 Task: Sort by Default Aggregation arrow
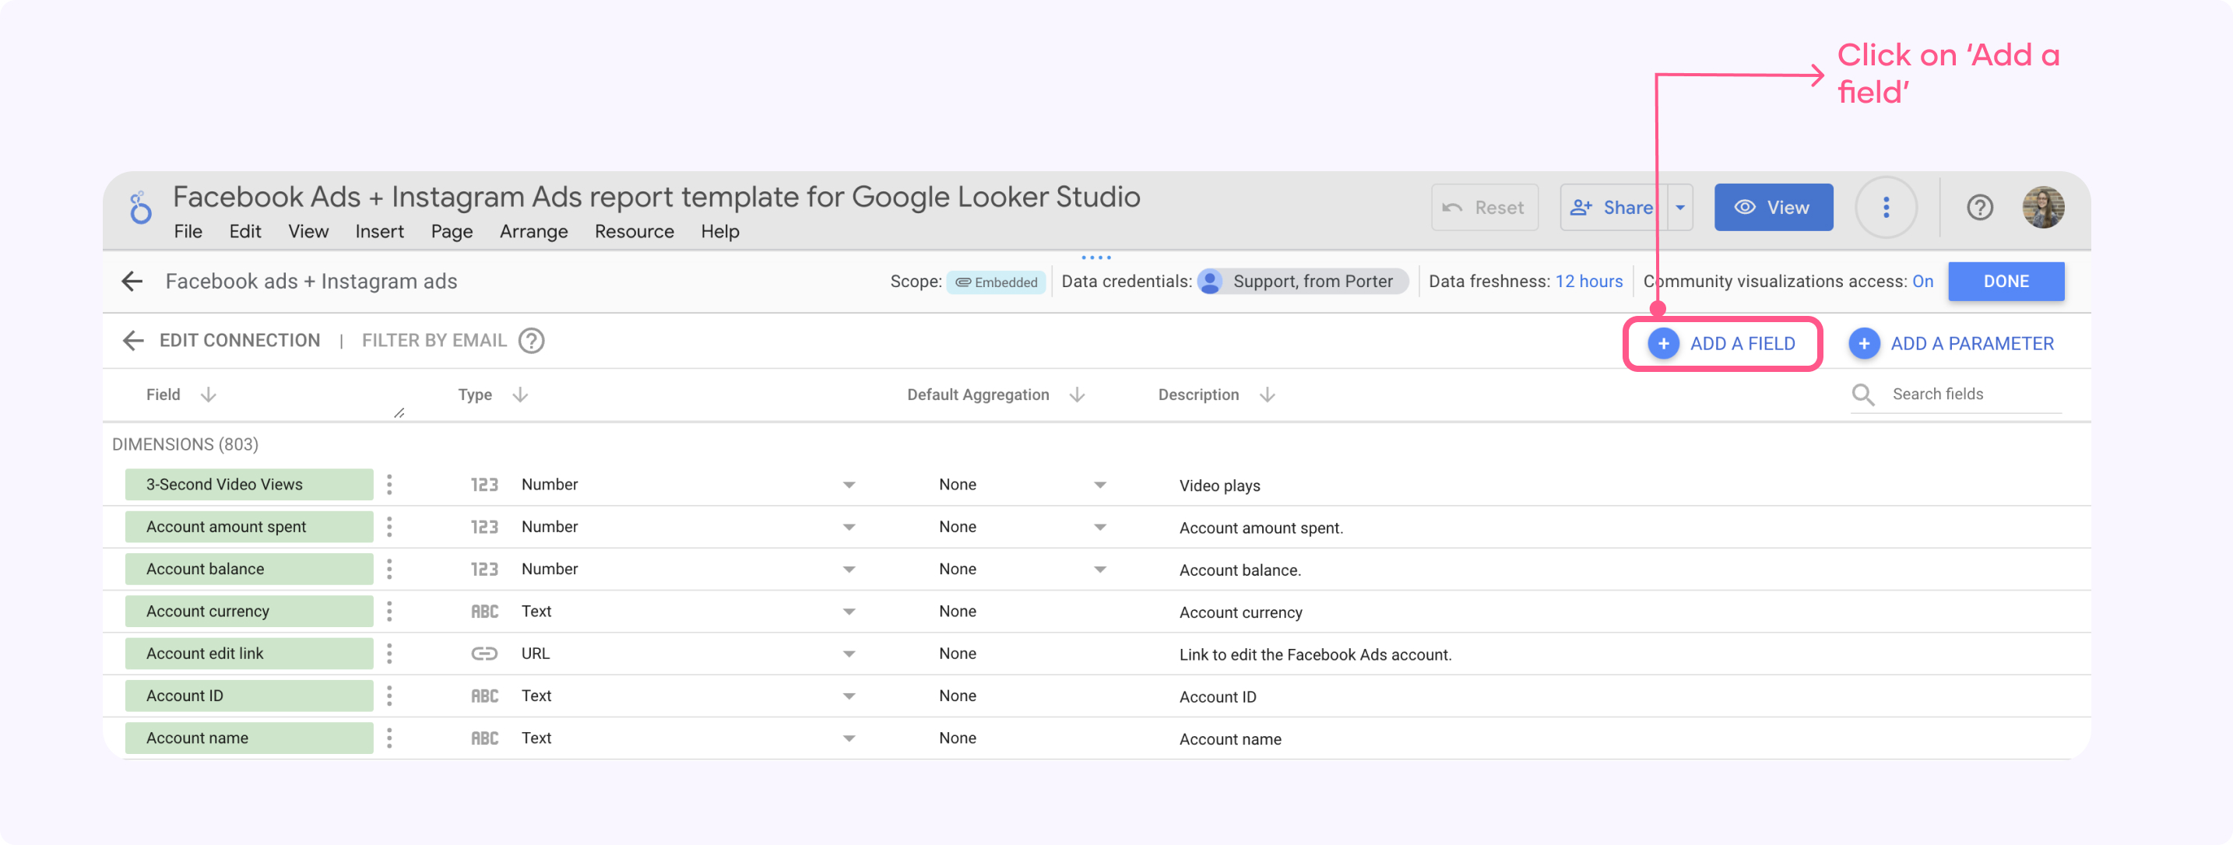[x=1078, y=395]
